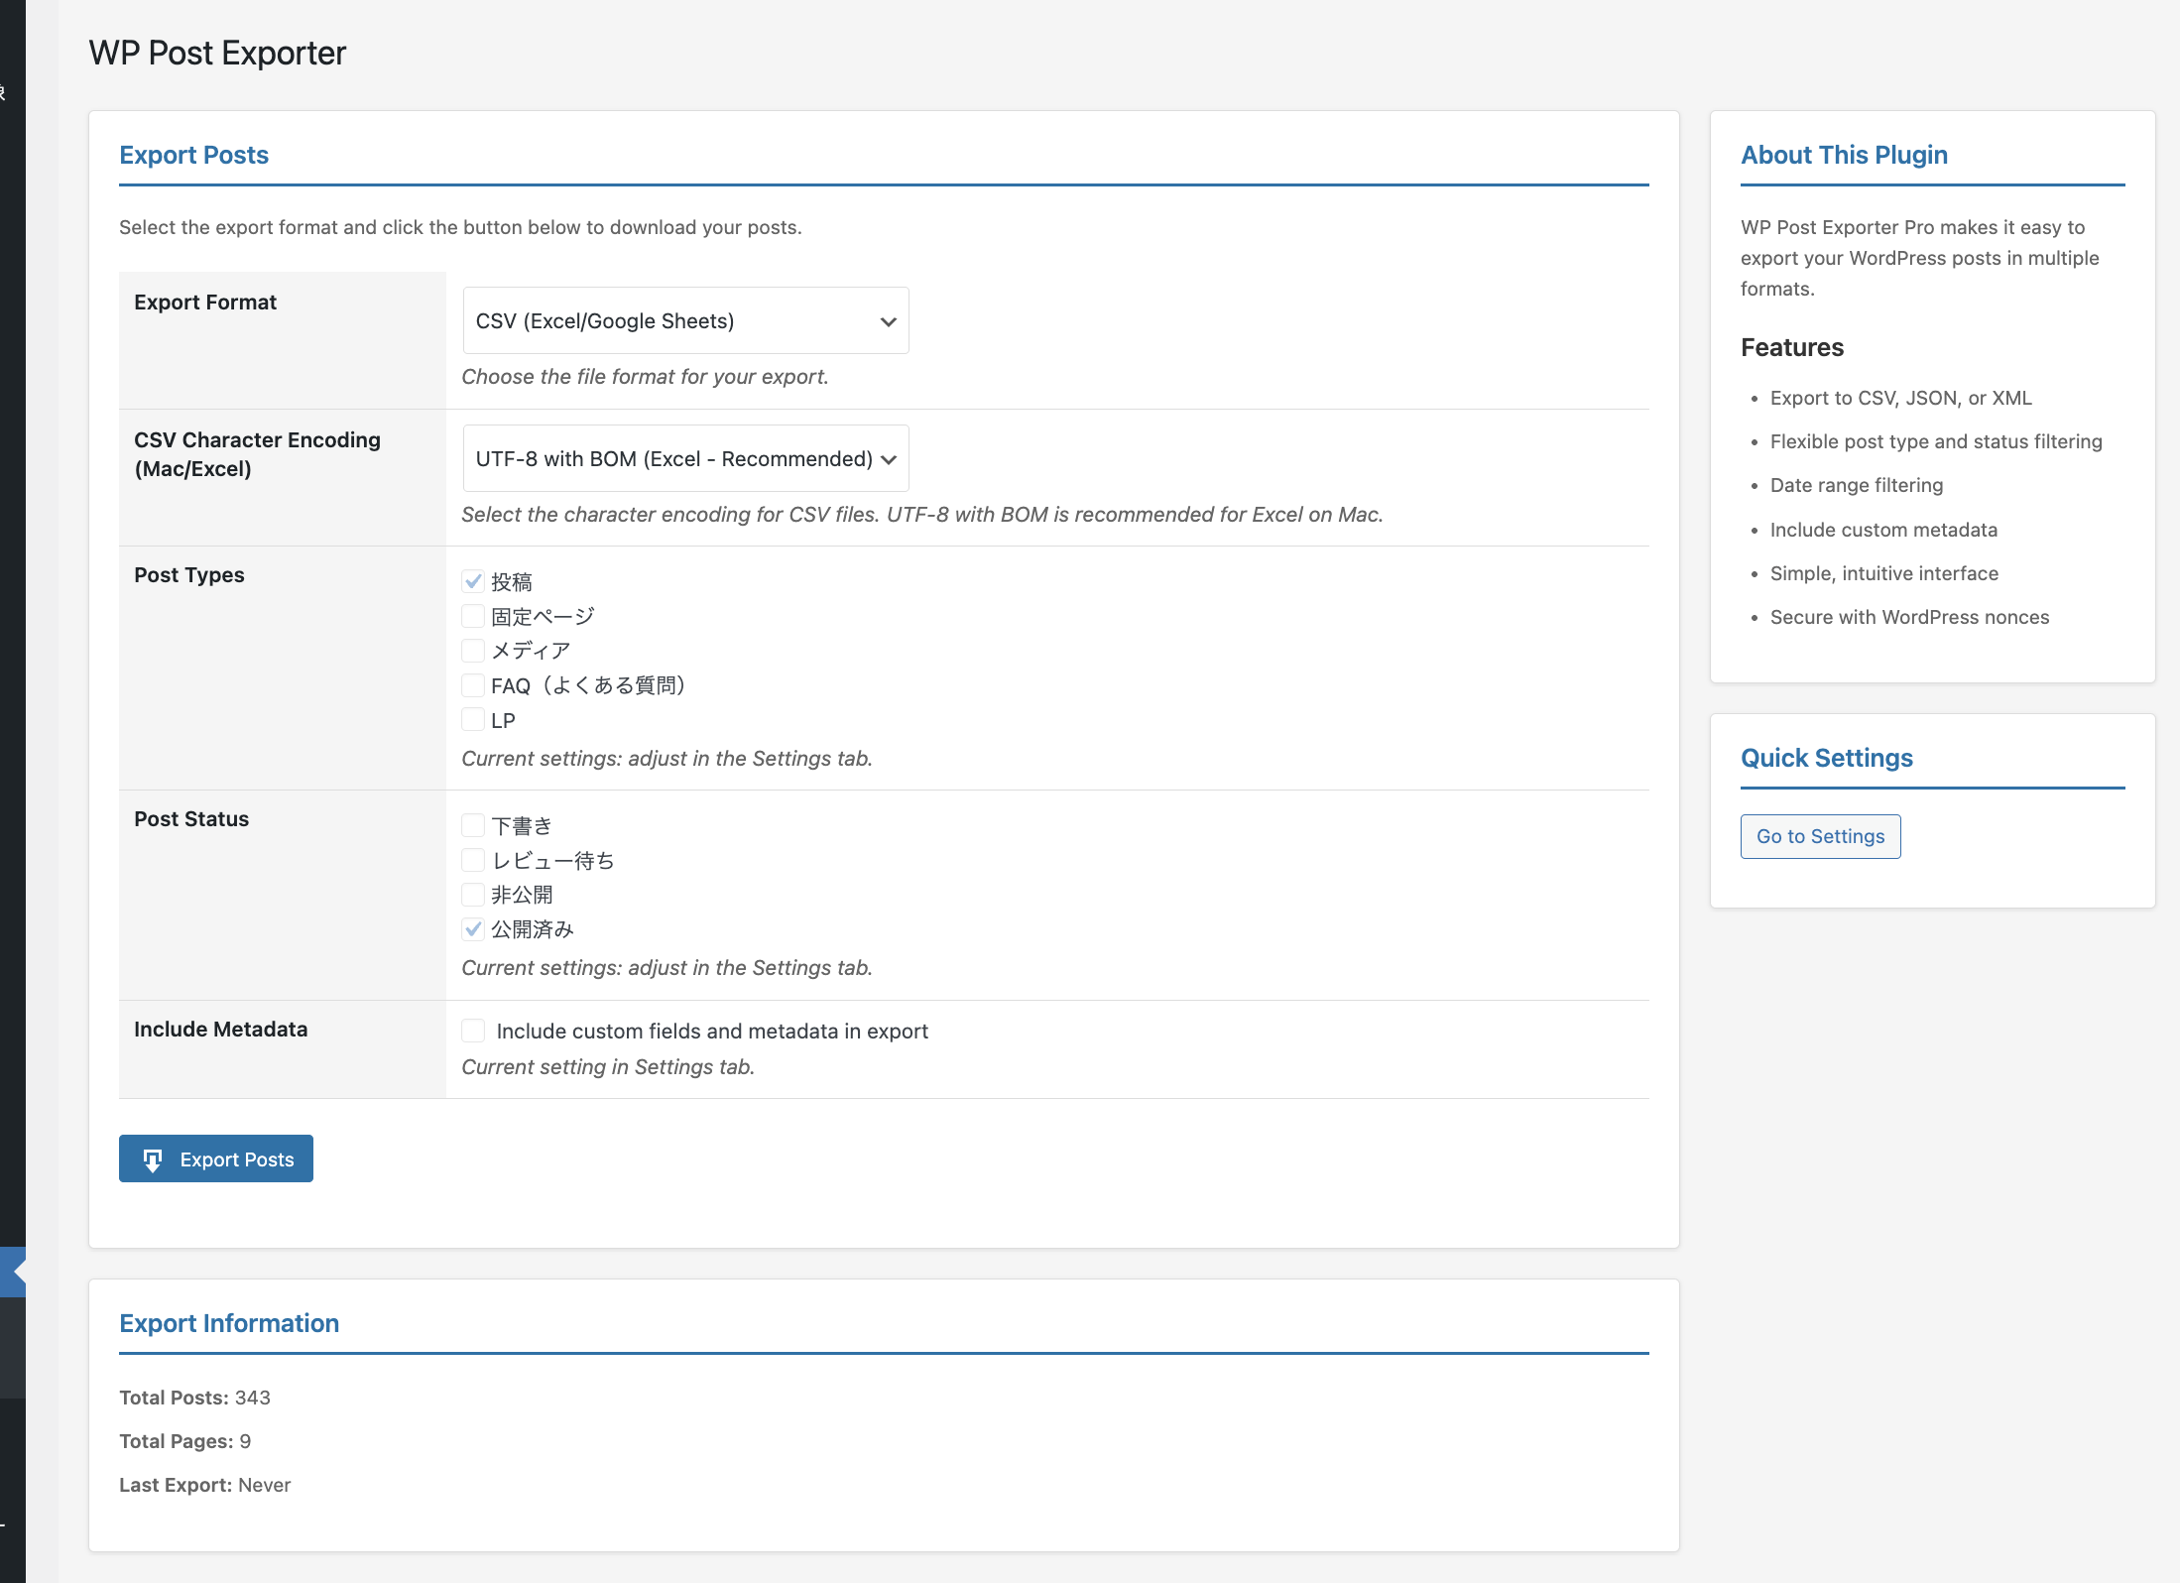Check the メディア post type checkbox
The height and width of the screenshot is (1583, 2180).
[x=473, y=651]
